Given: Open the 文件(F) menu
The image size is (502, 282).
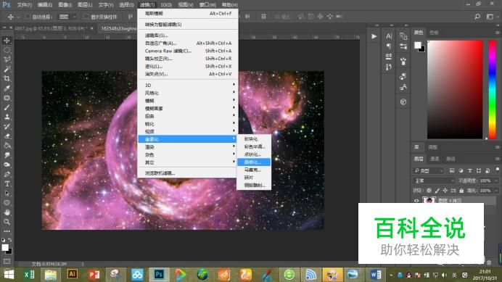Looking at the screenshot, I should (25, 5).
